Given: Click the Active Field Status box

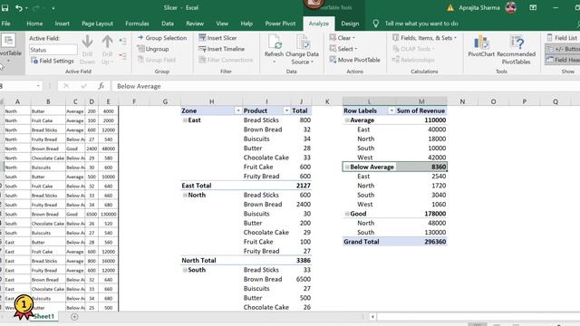Looking at the screenshot, I should pyautogui.click(x=53, y=50).
